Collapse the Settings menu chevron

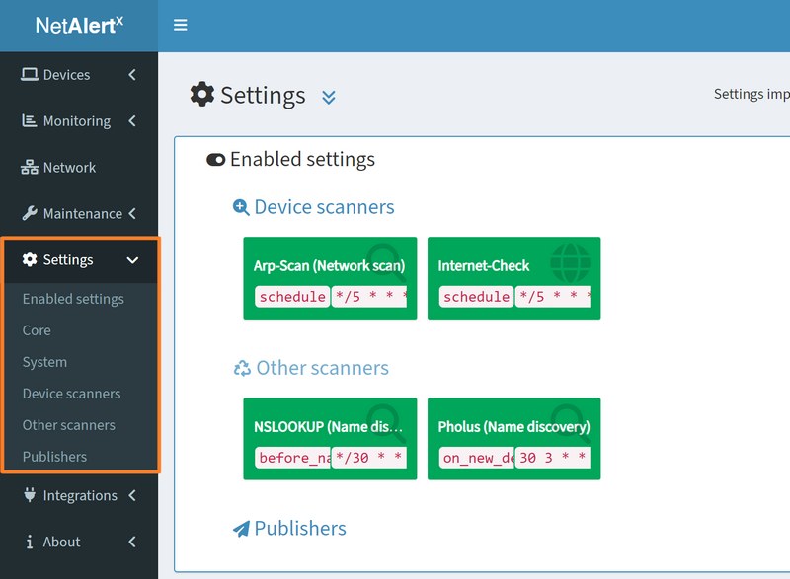pos(132,260)
